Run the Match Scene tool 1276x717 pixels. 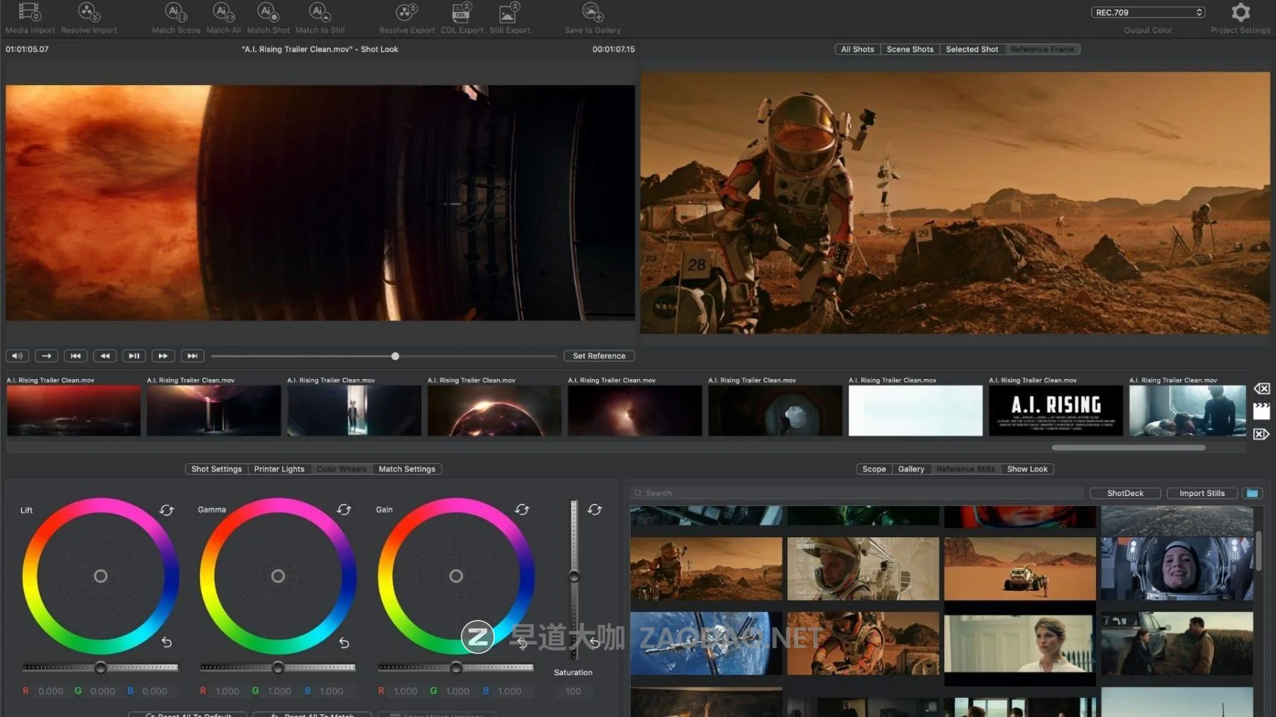click(x=175, y=13)
